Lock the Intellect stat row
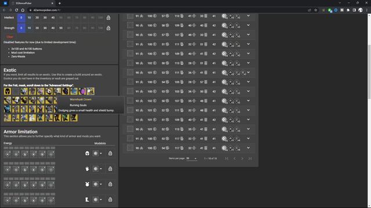 [108, 18]
